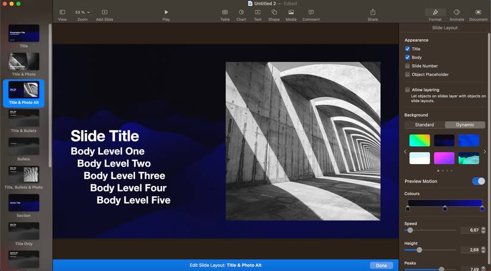Insert a Table from the toolbar

coord(225,12)
